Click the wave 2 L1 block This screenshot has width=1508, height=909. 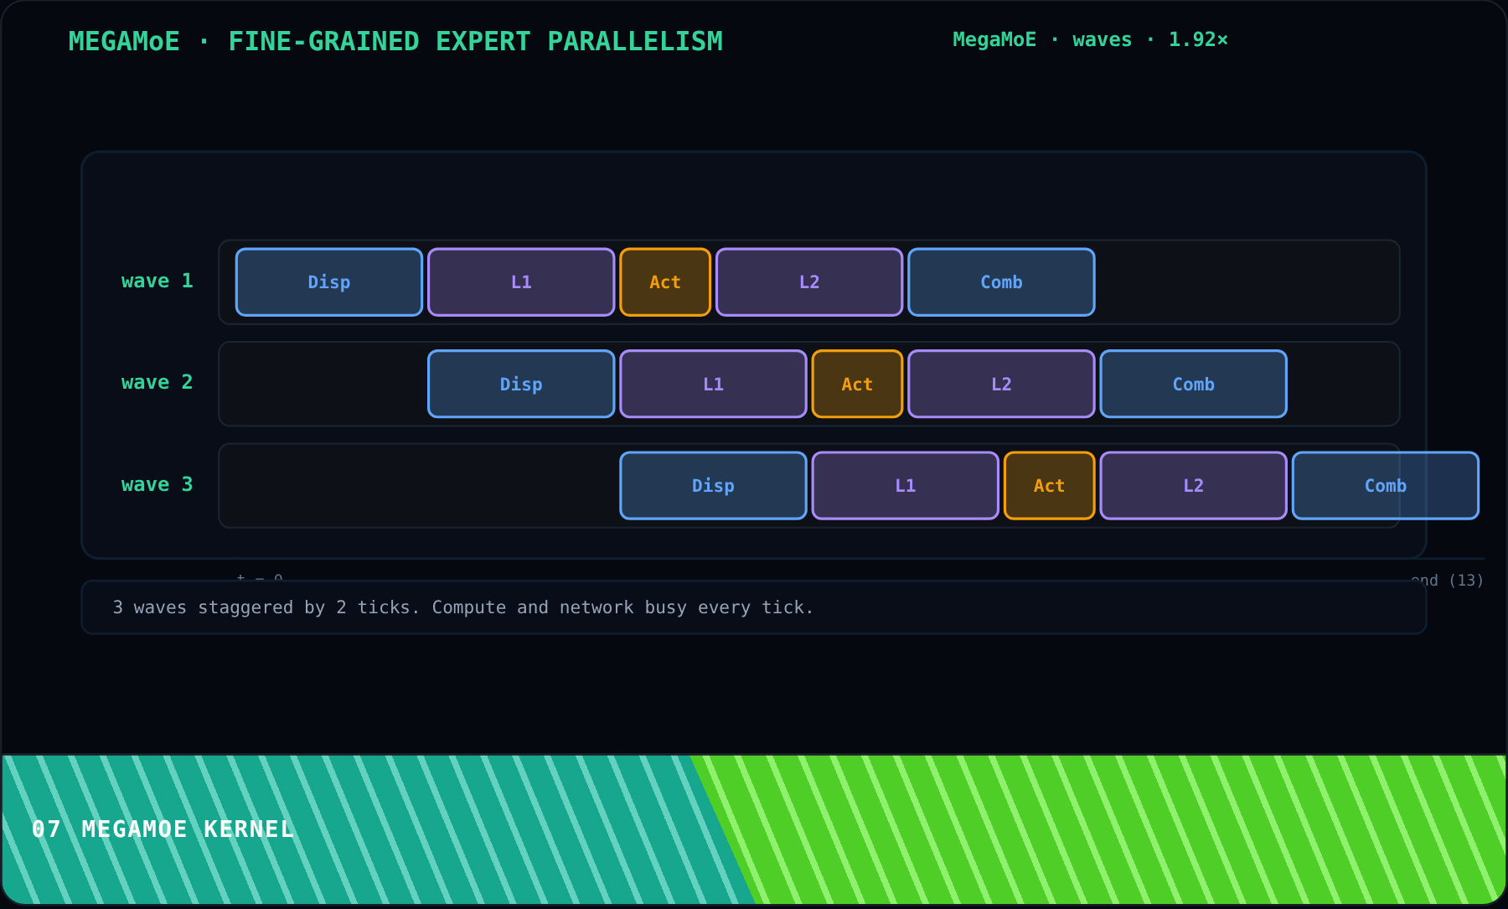(713, 384)
